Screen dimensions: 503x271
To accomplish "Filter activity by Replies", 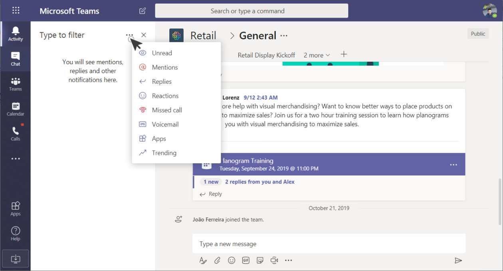I will tap(176, 81).
